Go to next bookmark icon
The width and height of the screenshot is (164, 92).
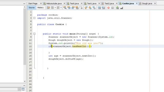[x=90, y=8]
